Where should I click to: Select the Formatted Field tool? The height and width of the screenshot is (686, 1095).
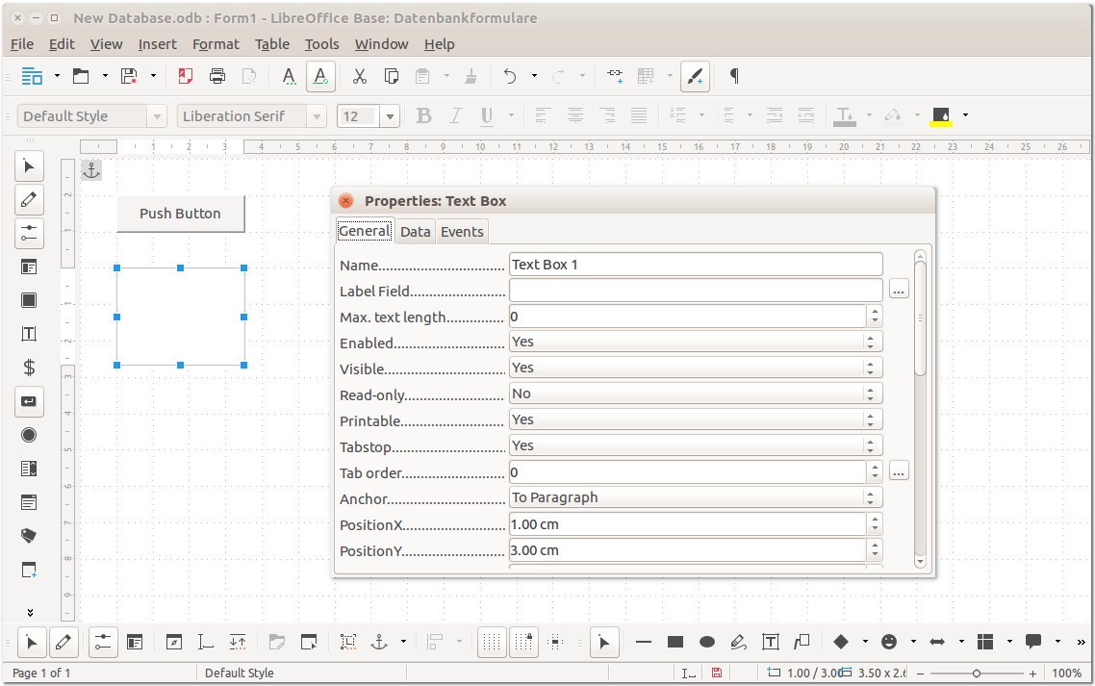click(x=29, y=368)
